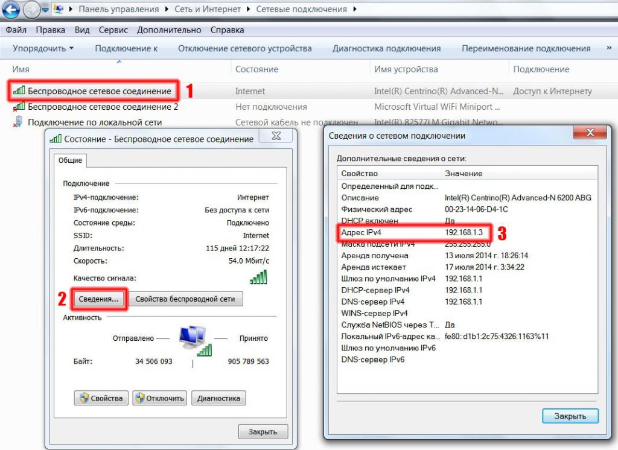Click the signal quality bars indicator
This screenshot has width=618, height=450.
[258, 277]
